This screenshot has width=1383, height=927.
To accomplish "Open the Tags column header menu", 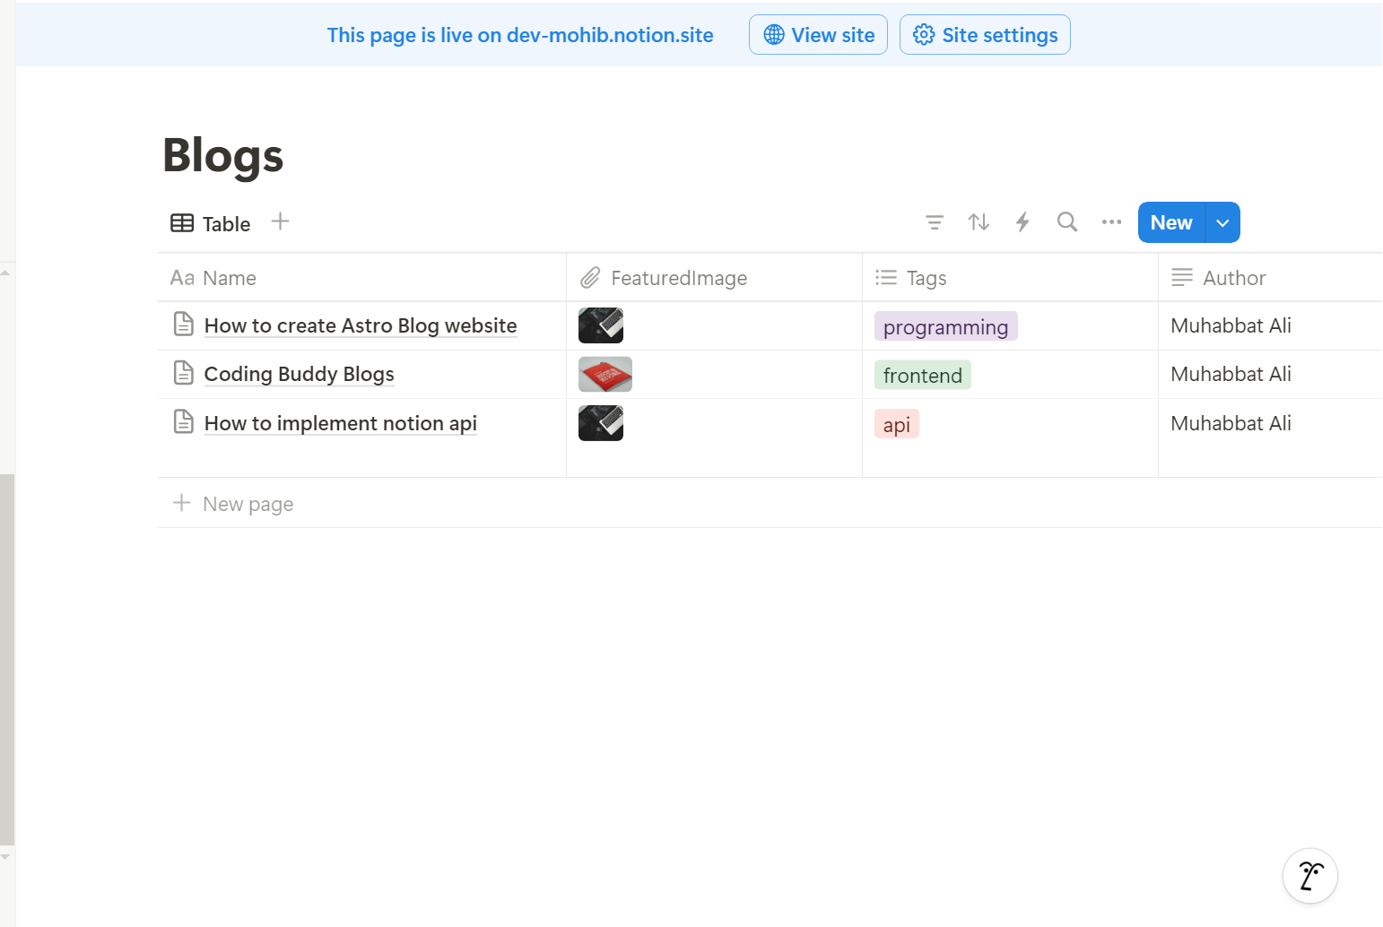I will [926, 278].
